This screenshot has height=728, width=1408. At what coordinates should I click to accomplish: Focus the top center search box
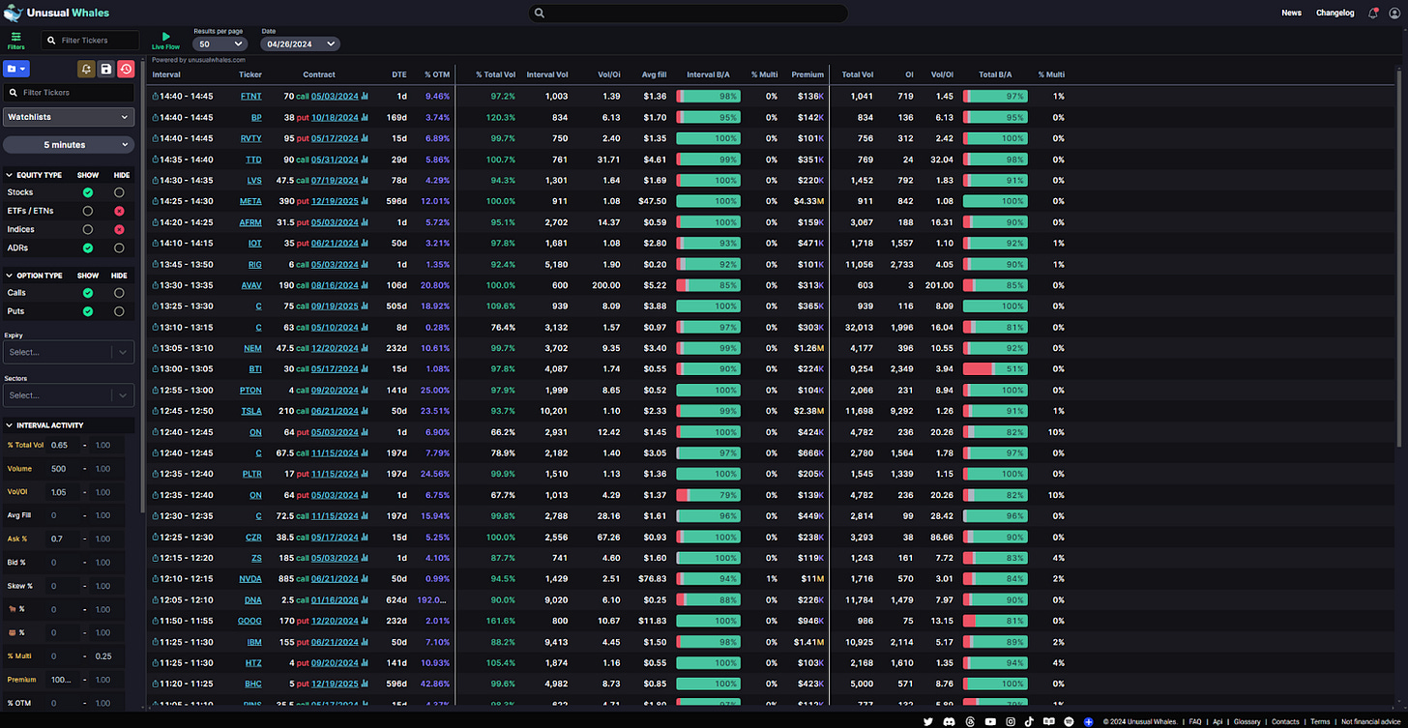point(688,13)
